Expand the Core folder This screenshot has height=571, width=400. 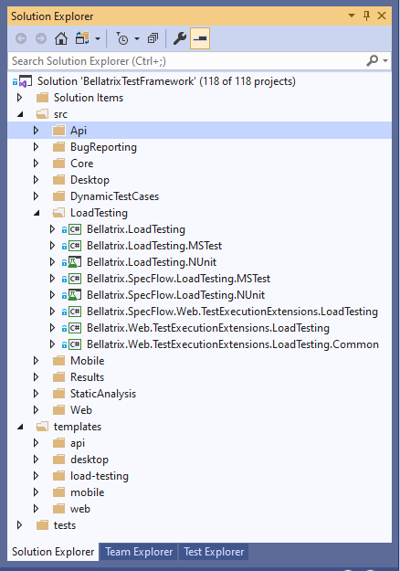(x=36, y=164)
